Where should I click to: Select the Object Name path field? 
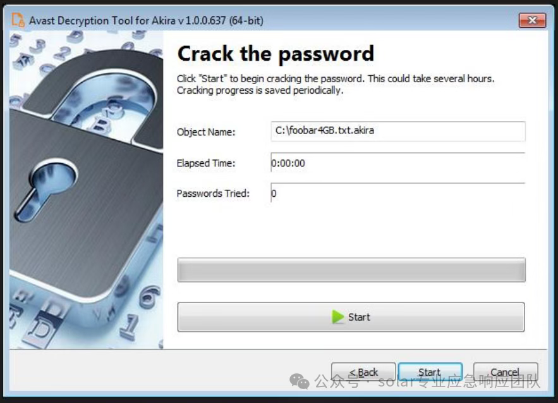398,131
